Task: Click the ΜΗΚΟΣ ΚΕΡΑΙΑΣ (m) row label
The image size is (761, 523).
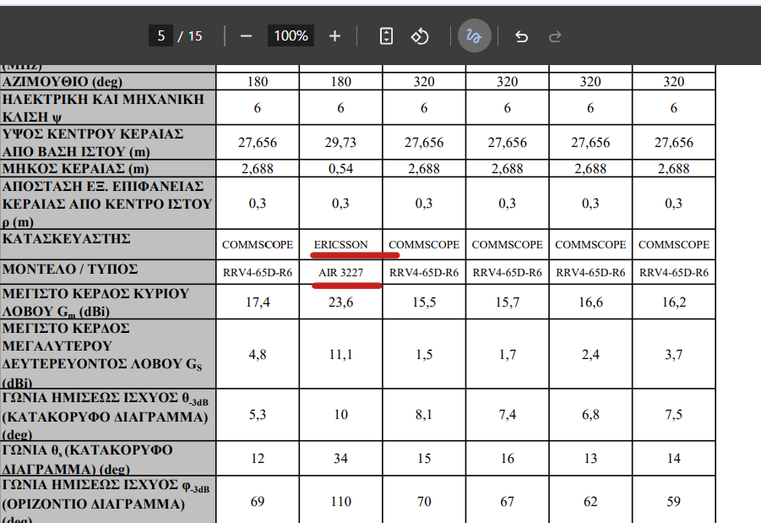Action: [75, 168]
